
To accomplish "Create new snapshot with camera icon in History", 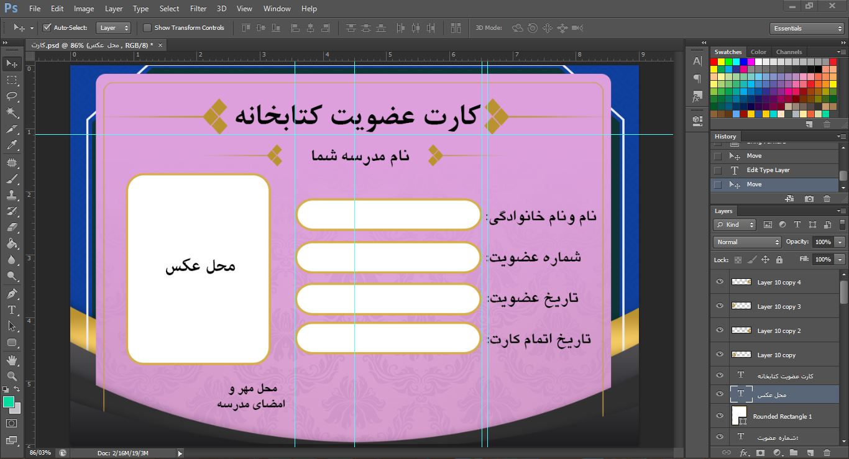I will click(809, 199).
